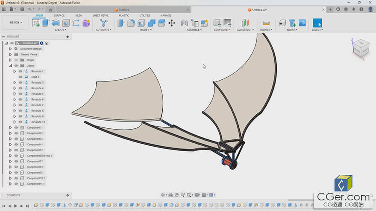Expand the Component5(Mirror):1 node
The width and height of the screenshot is (376, 211).
pyautogui.click(x=10, y=156)
